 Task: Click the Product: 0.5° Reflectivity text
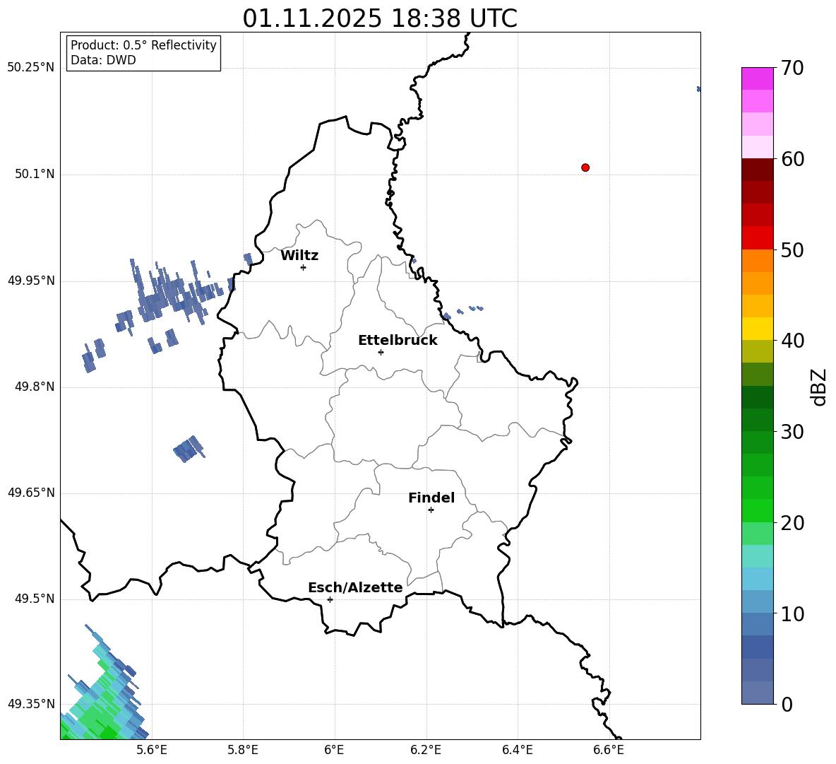point(143,45)
